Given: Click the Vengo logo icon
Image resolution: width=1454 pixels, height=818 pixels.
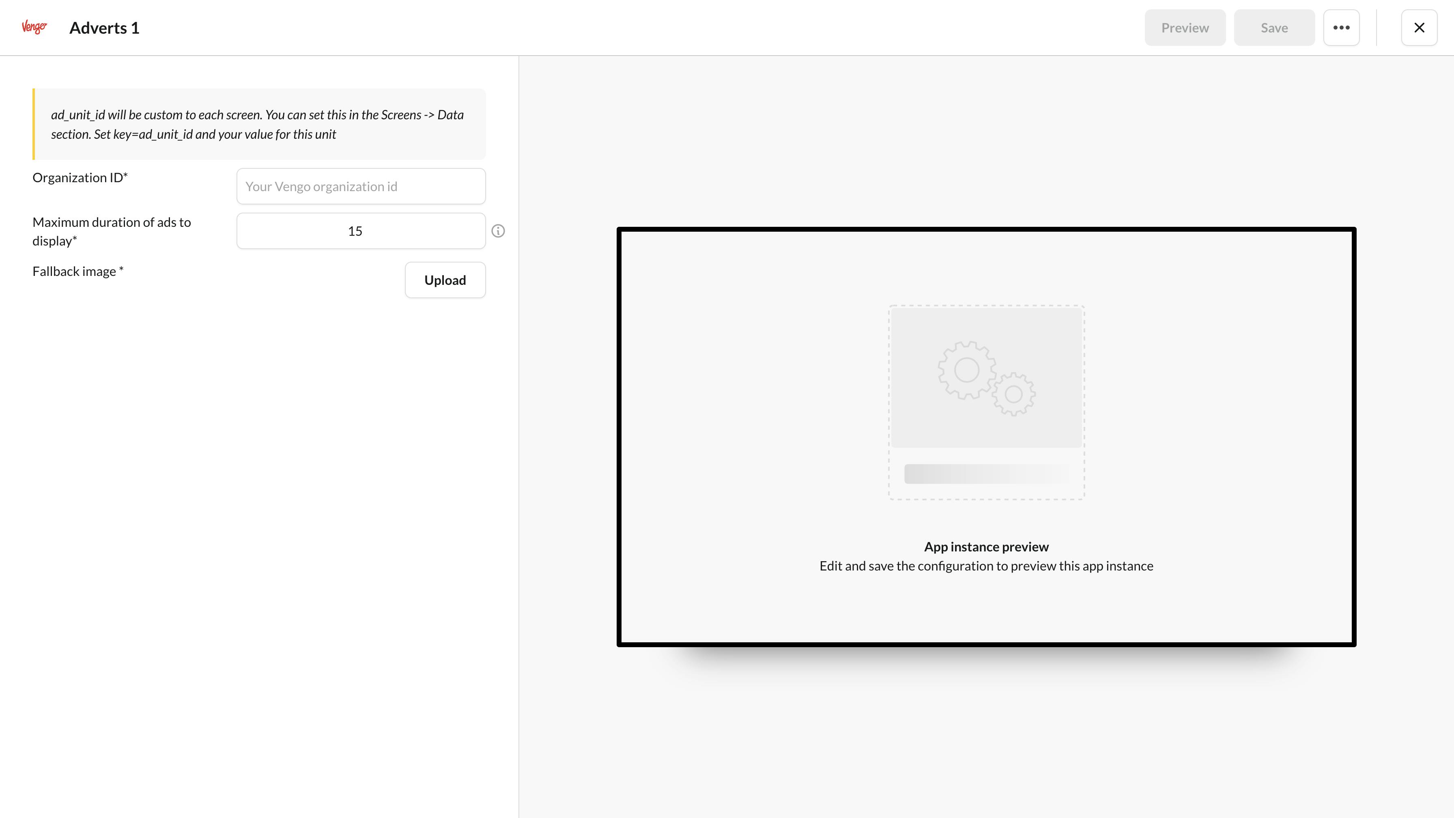Looking at the screenshot, I should (34, 27).
